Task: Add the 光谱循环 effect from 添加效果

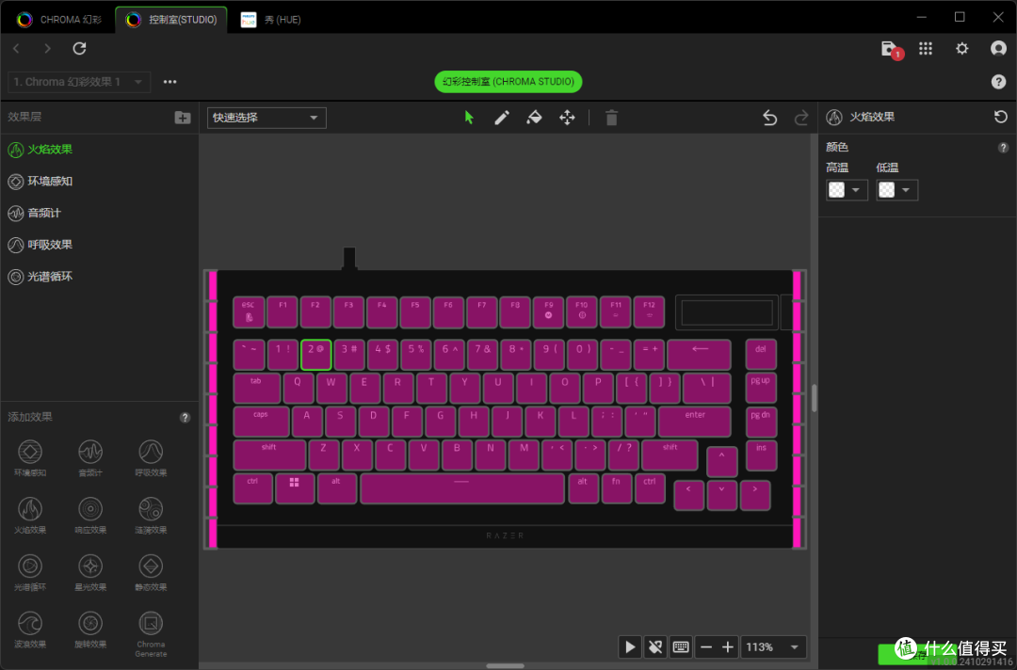Action: pyautogui.click(x=30, y=572)
